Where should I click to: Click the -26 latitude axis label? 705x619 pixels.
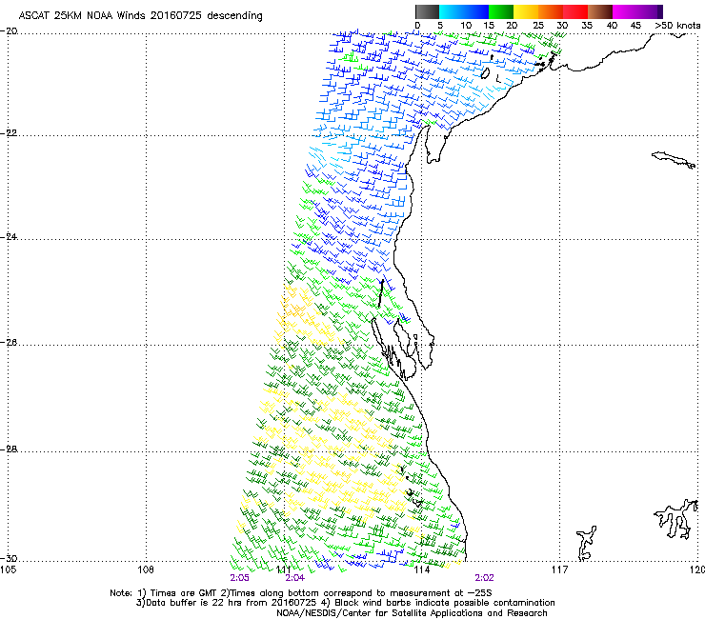(x=9, y=342)
